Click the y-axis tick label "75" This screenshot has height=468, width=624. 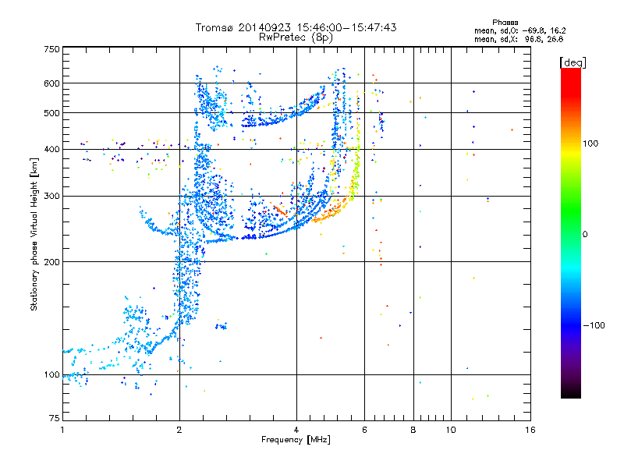[55, 418]
